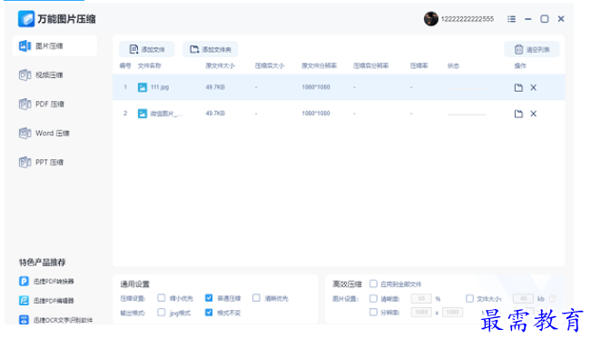Screen dimensions: 591x349
Task: Select file name 111.jpg
Action: pyautogui.click(x=160, y=87)
